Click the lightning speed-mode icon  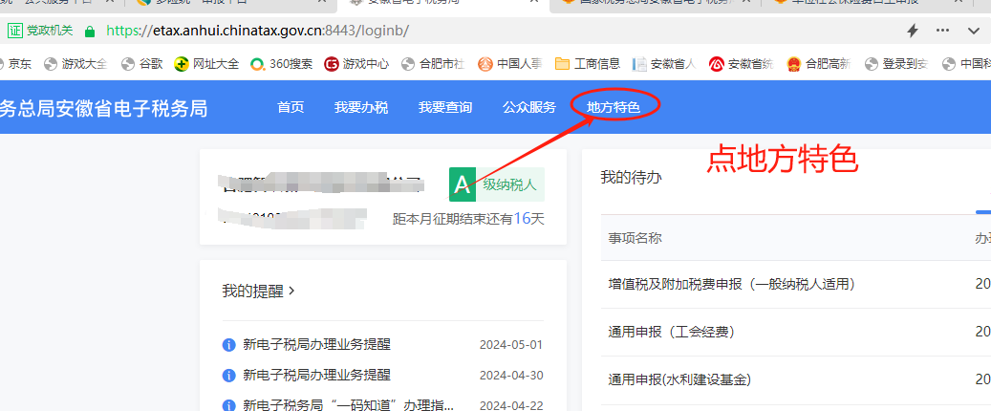pos(912,31)
